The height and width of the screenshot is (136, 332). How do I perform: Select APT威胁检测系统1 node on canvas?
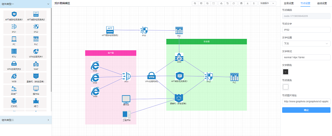179,76
